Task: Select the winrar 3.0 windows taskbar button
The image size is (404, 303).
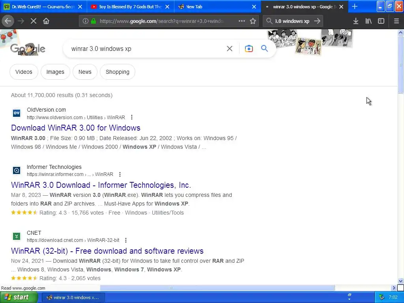Action: 73,297
